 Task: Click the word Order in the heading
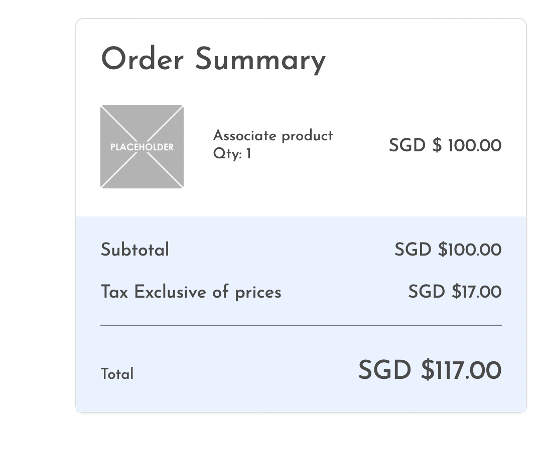[142, 59]
